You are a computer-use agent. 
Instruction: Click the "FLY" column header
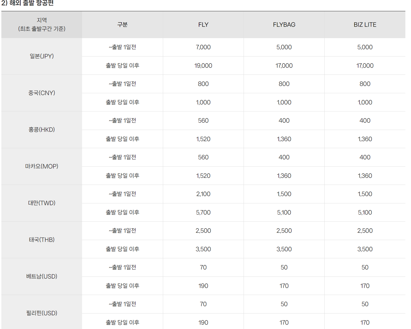[203, 25]
